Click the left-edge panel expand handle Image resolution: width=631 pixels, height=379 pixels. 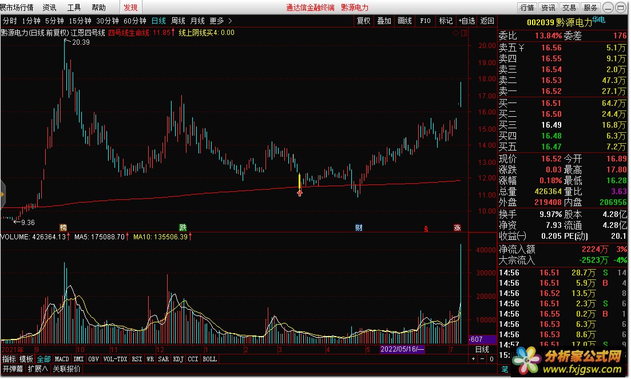click(x=2, y=195)
